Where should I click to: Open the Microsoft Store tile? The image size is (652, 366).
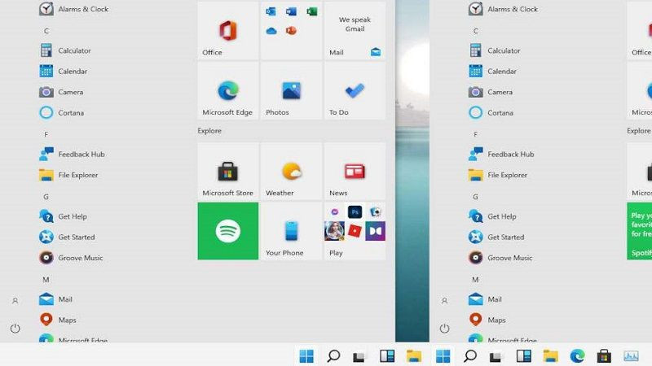[228, 172]
